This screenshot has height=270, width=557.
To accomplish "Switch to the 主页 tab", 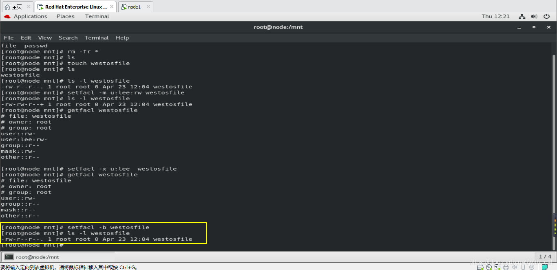I will pos(18,7).
